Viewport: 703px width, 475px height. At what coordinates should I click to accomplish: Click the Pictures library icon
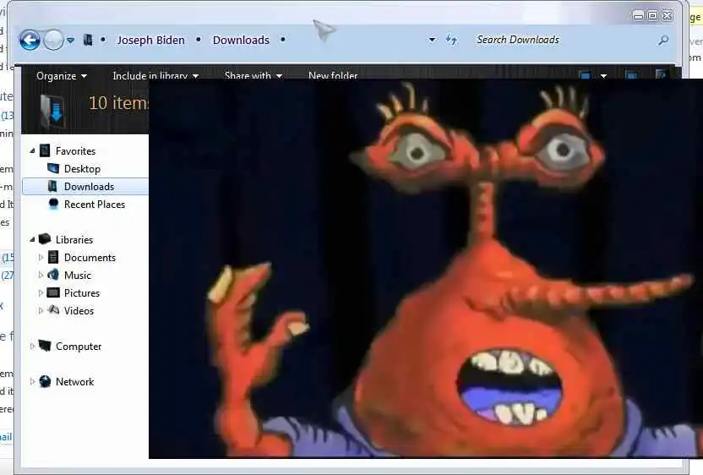[x=53, y=293]
